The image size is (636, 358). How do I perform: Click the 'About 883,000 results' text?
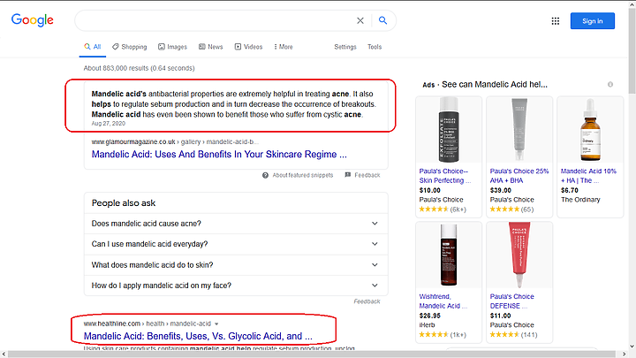pyautogui.click(x=140, y=68)
